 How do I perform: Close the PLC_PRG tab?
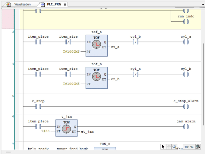click(x=65, y=5)
